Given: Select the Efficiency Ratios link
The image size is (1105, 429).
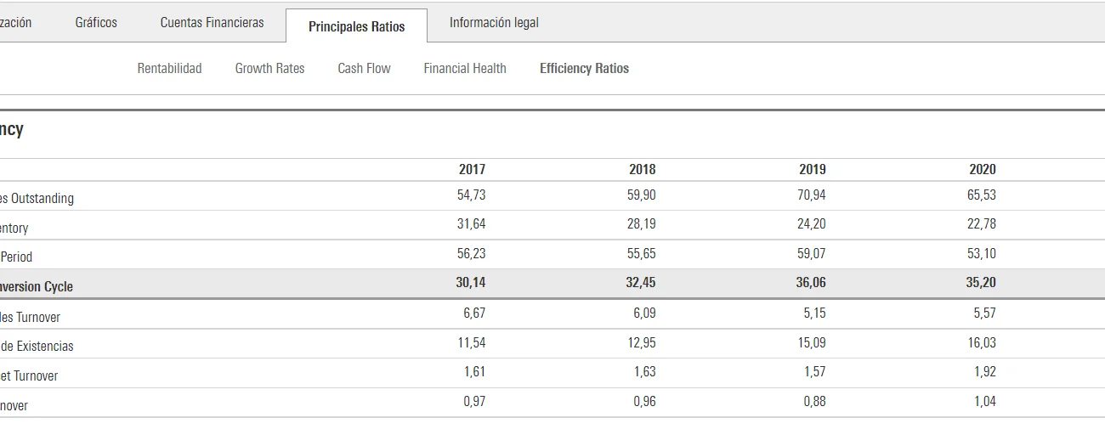Looking at the screenshot, I should pos(584,69).
